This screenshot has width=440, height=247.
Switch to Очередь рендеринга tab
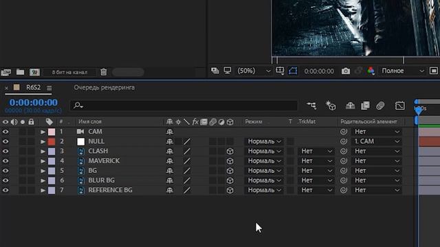(104, 87)
